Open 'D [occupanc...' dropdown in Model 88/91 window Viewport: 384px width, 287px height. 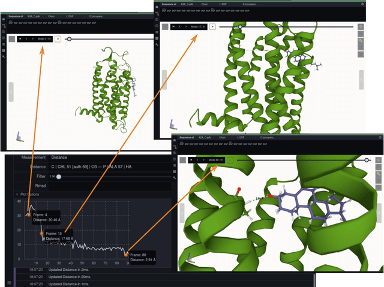click(x=268, y=137)
